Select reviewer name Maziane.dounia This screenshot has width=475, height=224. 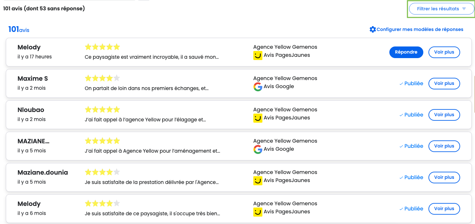click(x=43, y=173)
